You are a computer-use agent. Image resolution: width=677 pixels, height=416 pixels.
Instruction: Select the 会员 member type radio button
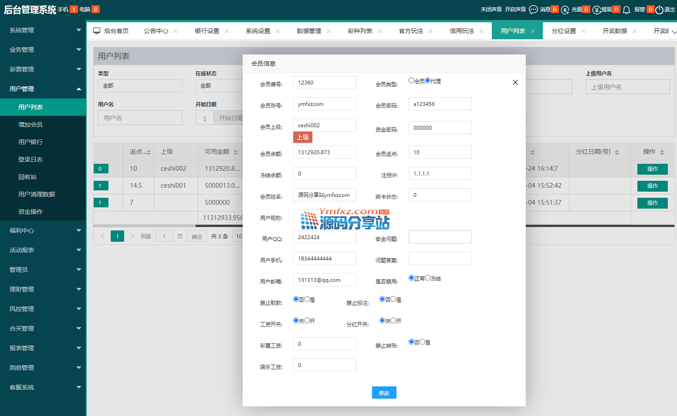point(412,81)
